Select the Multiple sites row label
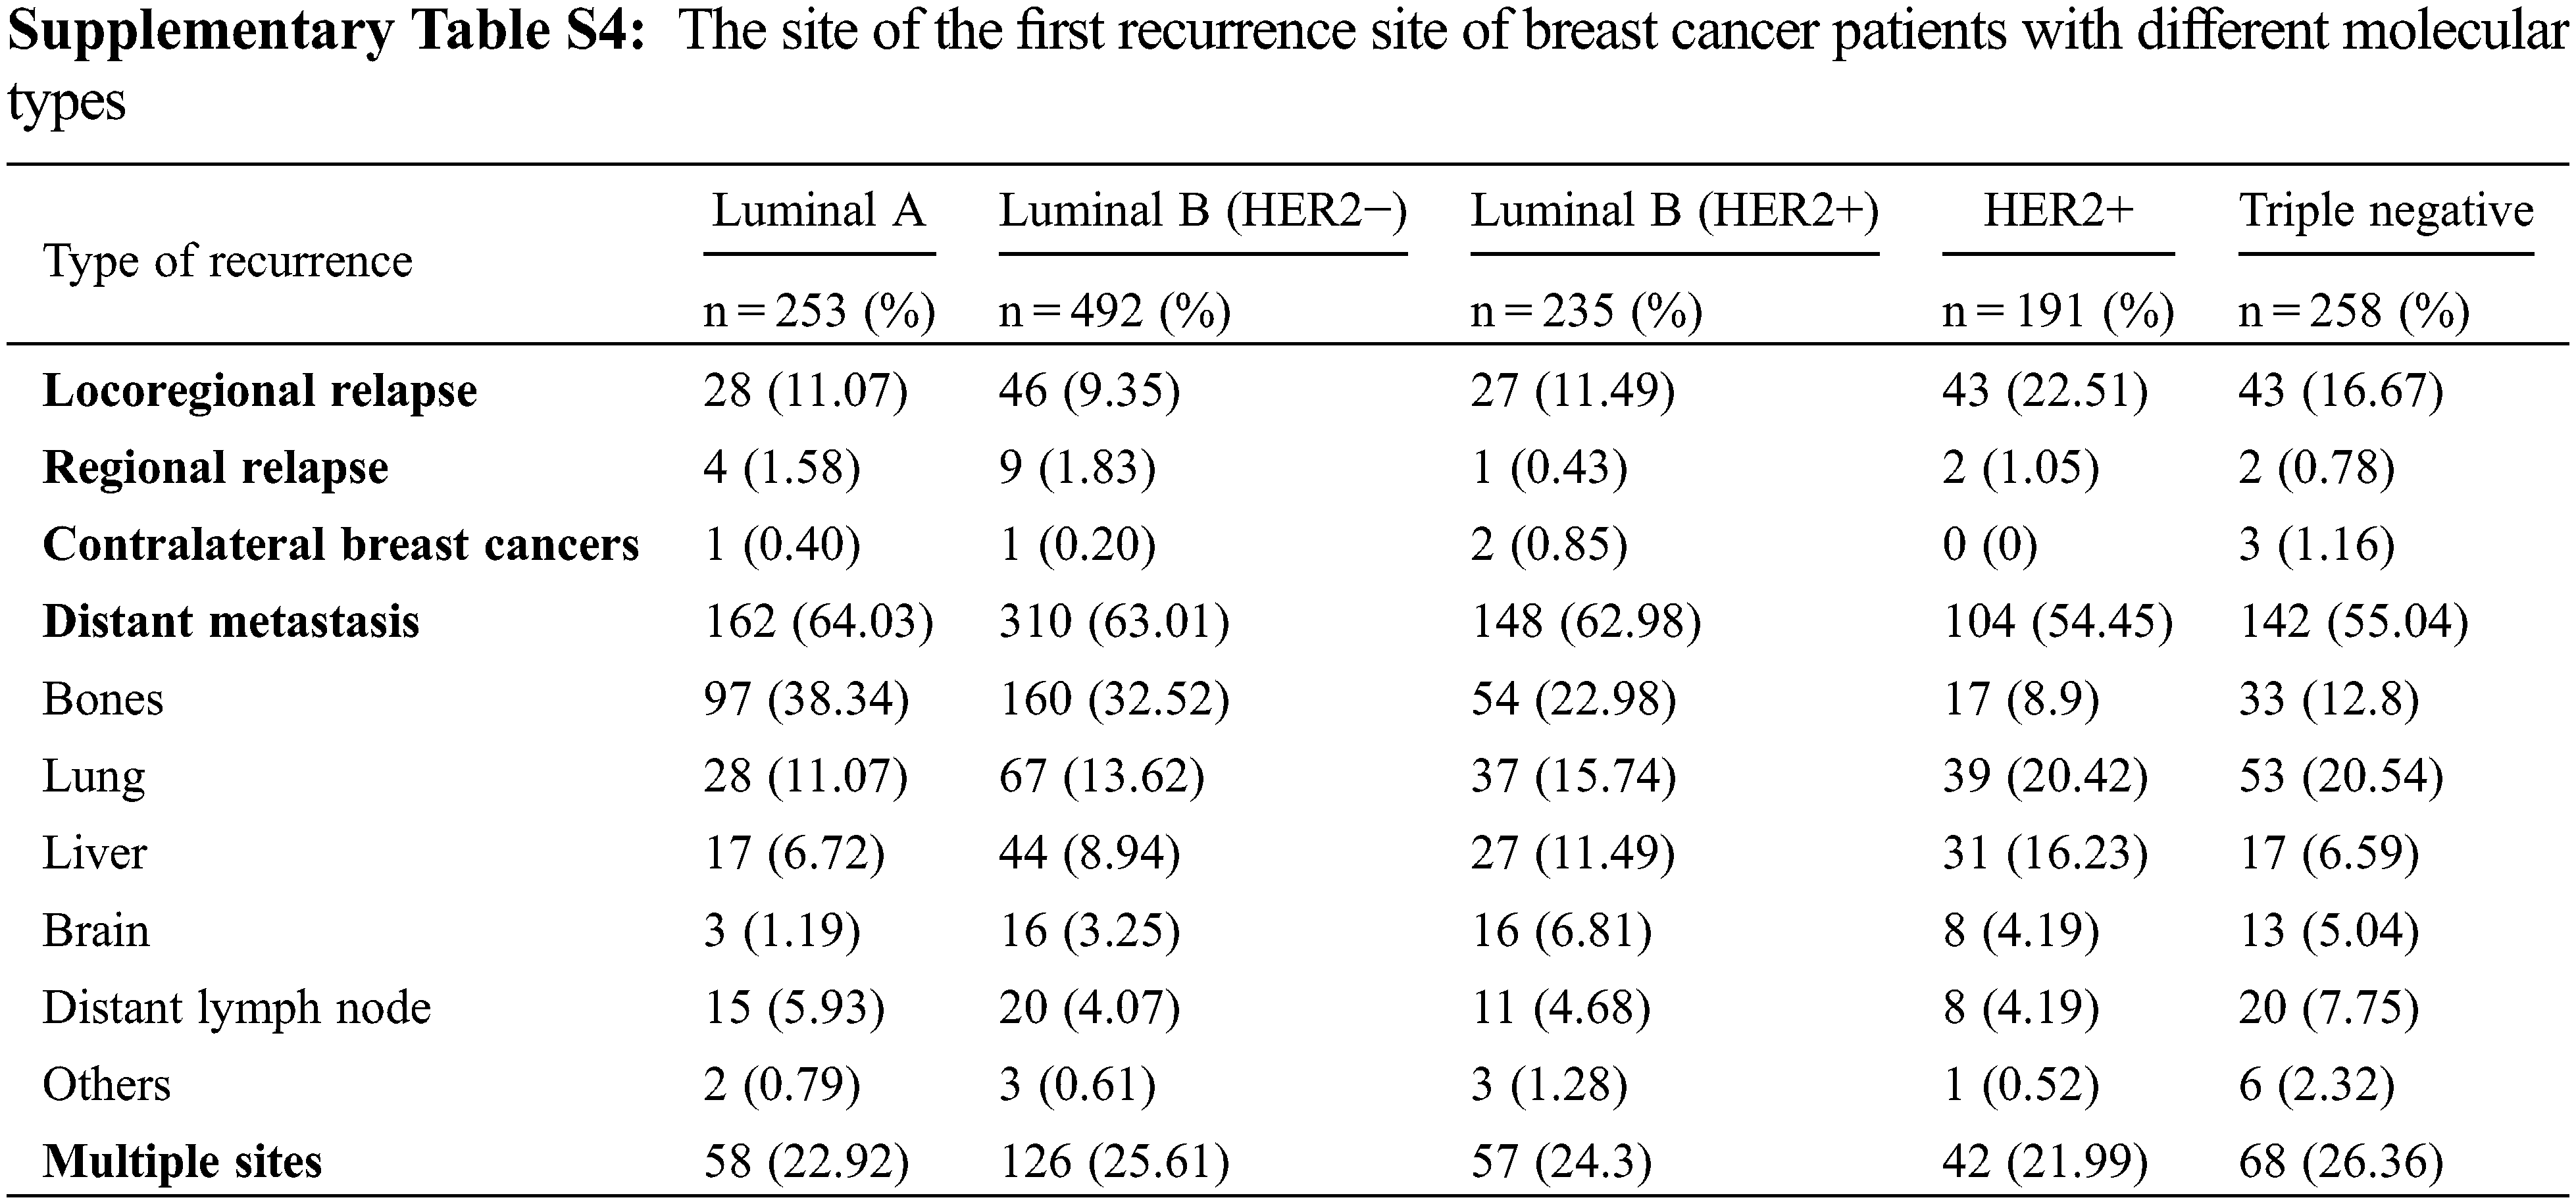The image size is (2576, 1204). [x=182, y=1162]
